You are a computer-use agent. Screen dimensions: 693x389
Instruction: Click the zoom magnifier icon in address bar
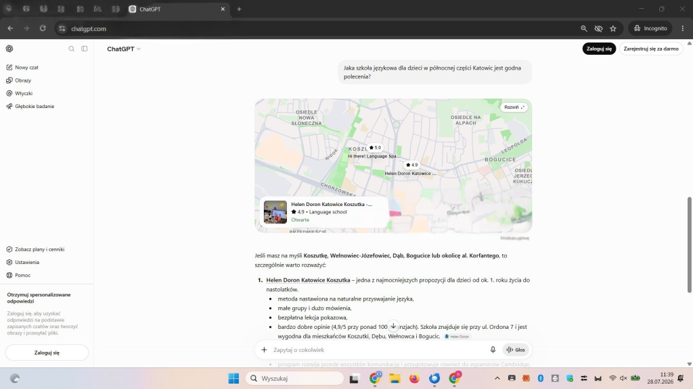click(584, 28)
